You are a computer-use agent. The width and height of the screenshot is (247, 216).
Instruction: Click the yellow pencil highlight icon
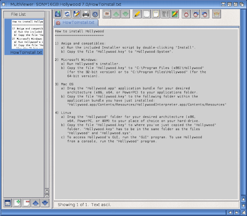click(x=137, y=14)
